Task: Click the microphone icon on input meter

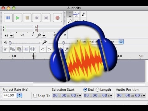Action: pos(39,36)
